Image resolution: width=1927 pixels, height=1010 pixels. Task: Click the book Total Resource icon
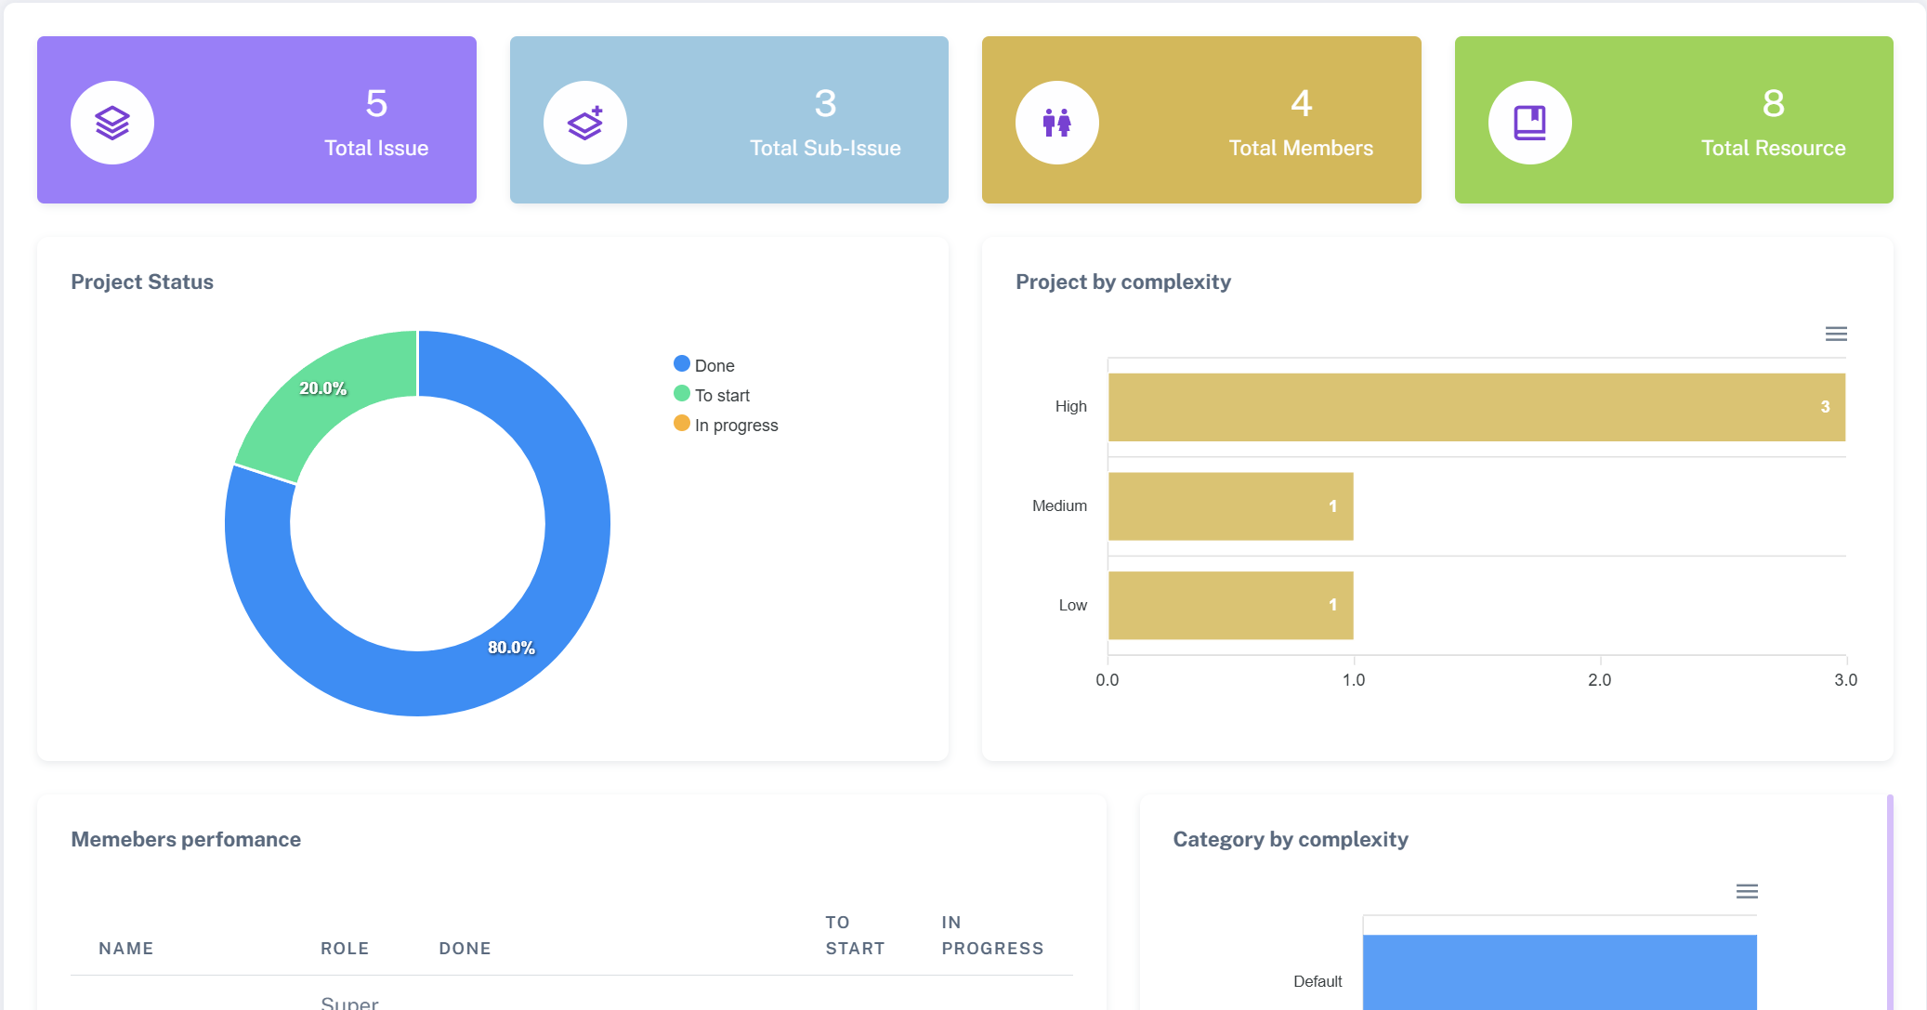tap(1529, 123)
